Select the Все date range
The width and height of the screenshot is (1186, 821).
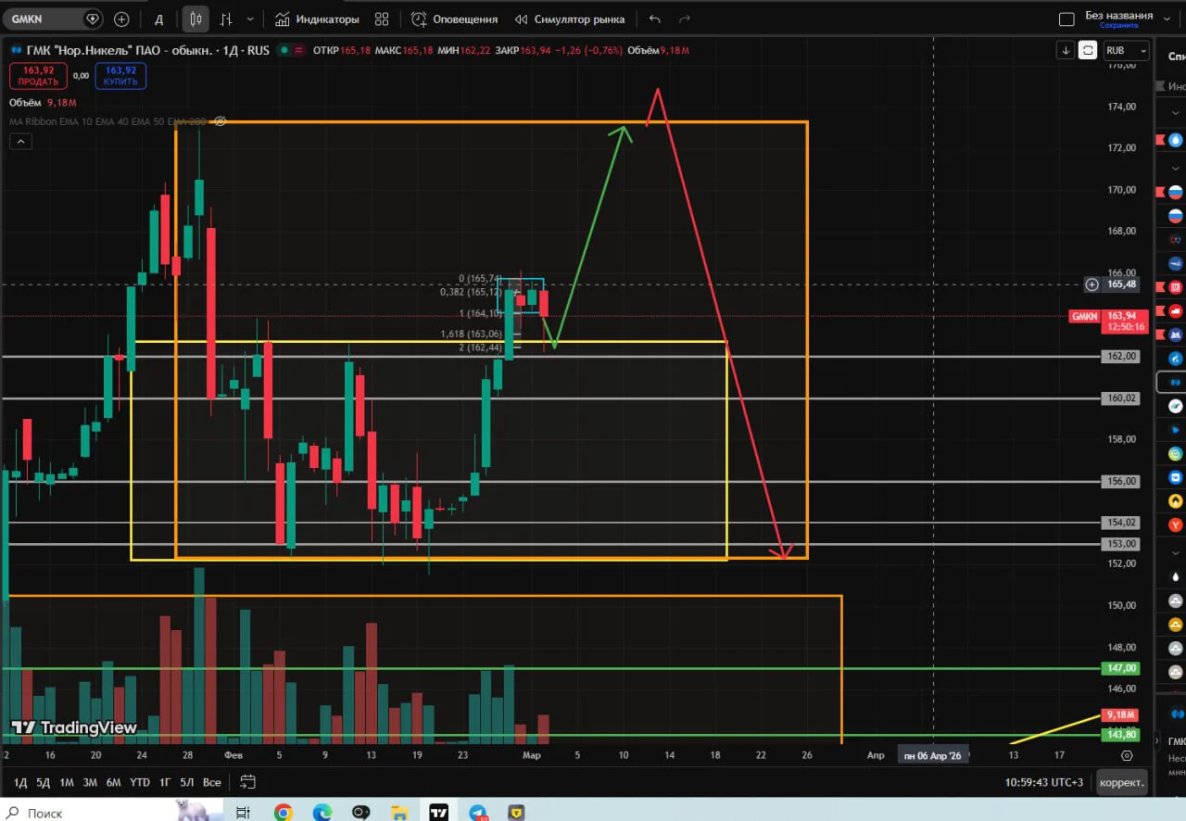tap(212, 782)
